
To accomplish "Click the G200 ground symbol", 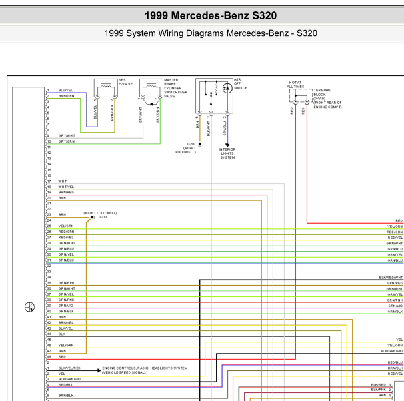I will click(x=200, y=145).
